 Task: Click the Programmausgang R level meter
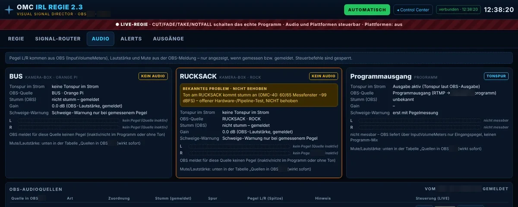point(420,127)
